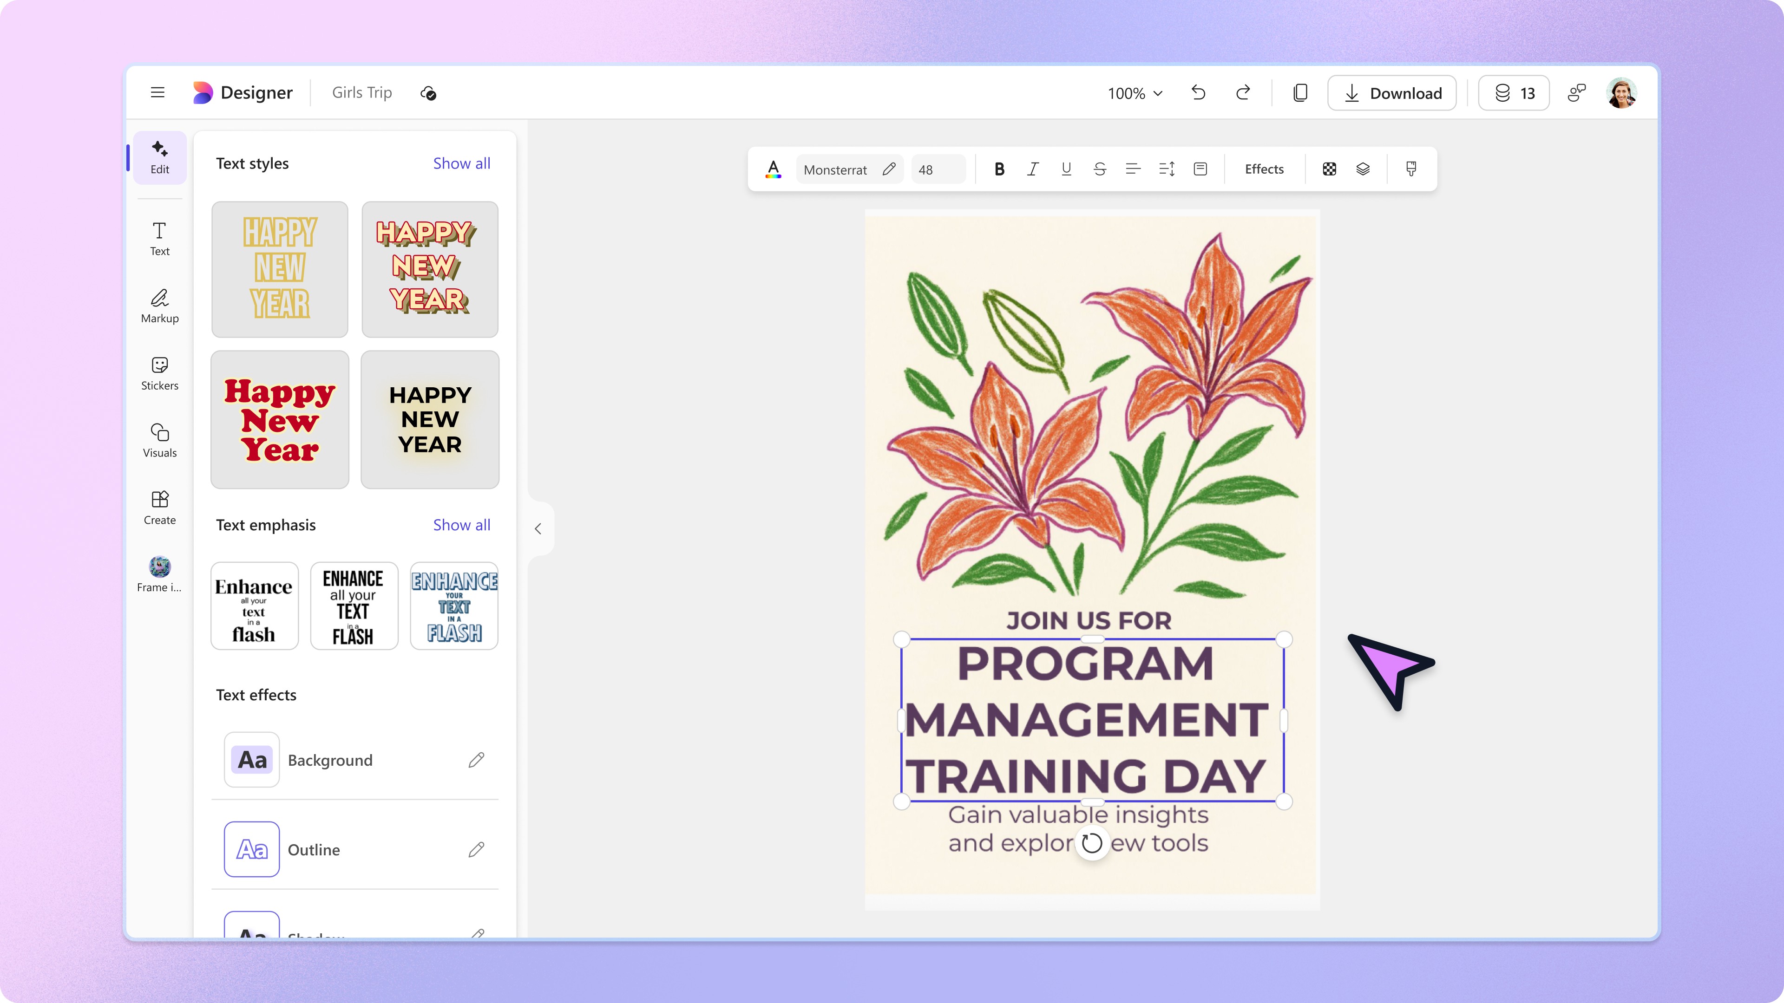
Task: Open the hamburger menu
Action: point(158,93)
